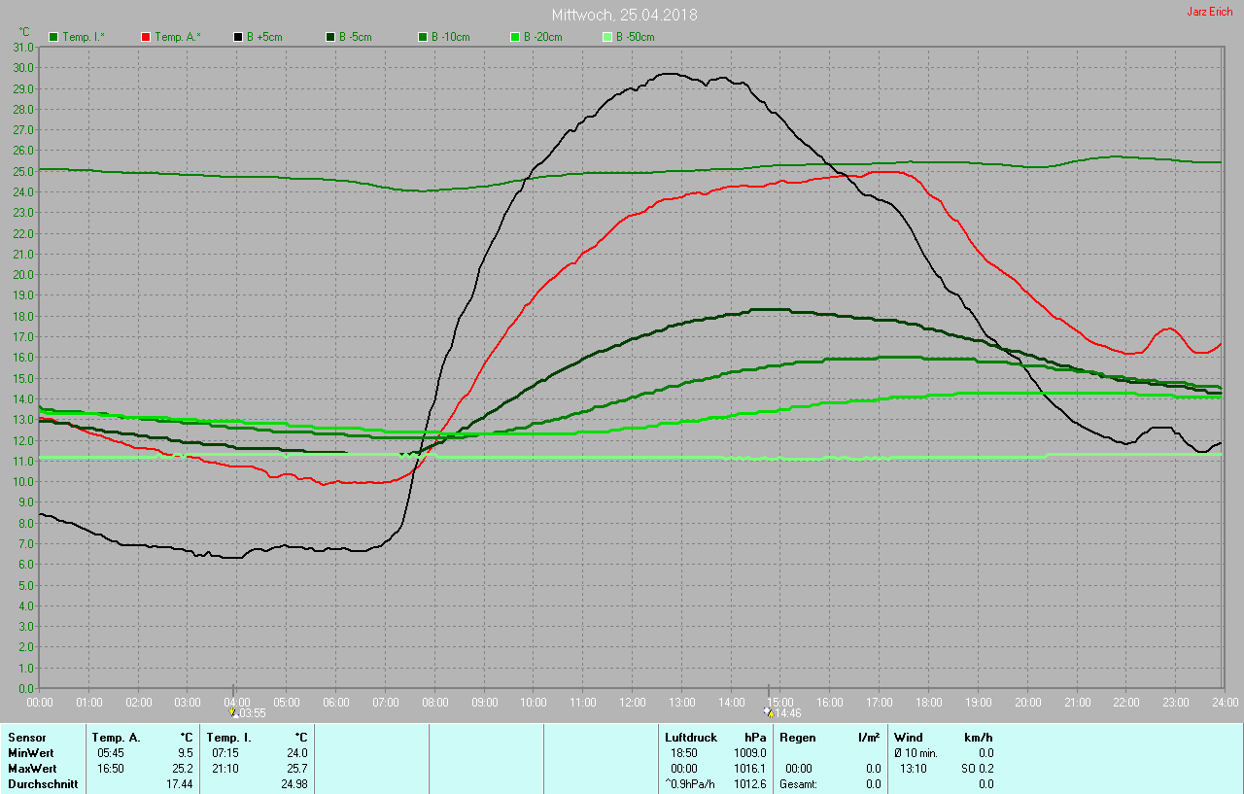This screenshot has height=794, width=1244.
Task: Click the bright green B -20cm legend square
Action: click(x=515, y=37)
